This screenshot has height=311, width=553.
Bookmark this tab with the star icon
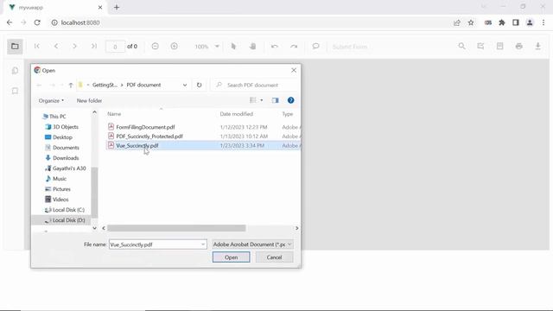(x=471, y=22)
